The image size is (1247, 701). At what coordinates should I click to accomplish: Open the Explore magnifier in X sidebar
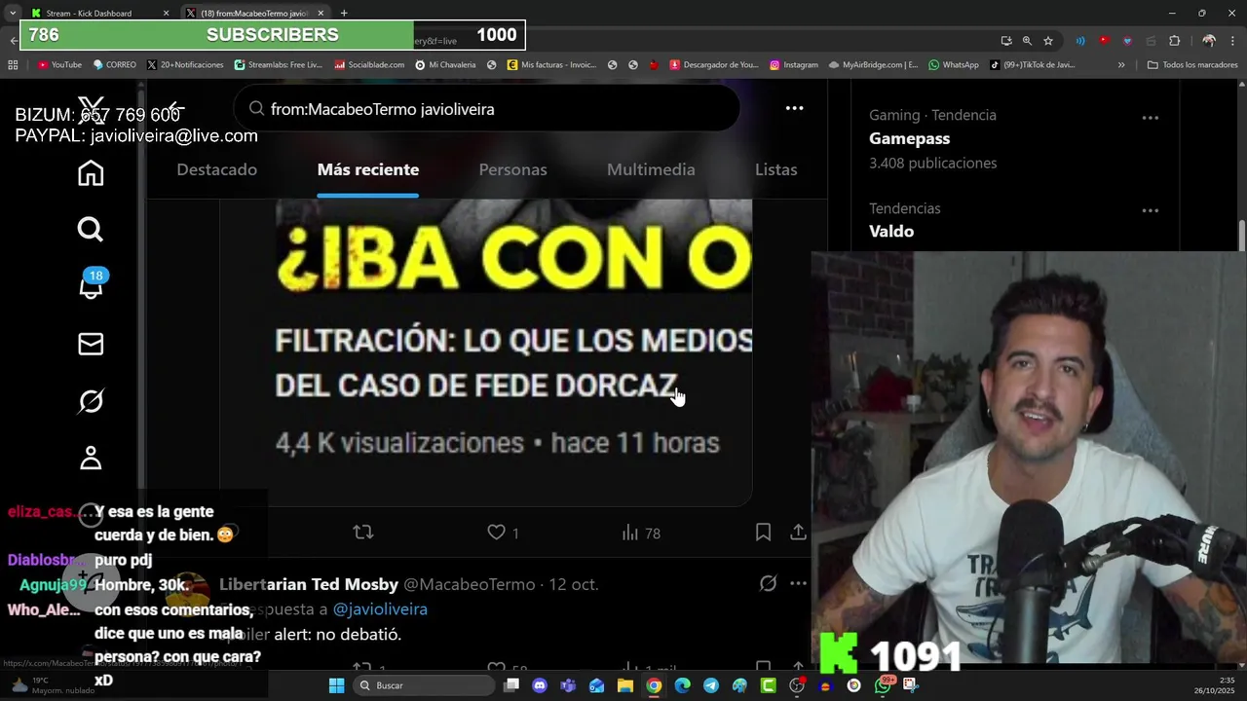[x=91, y=230]
